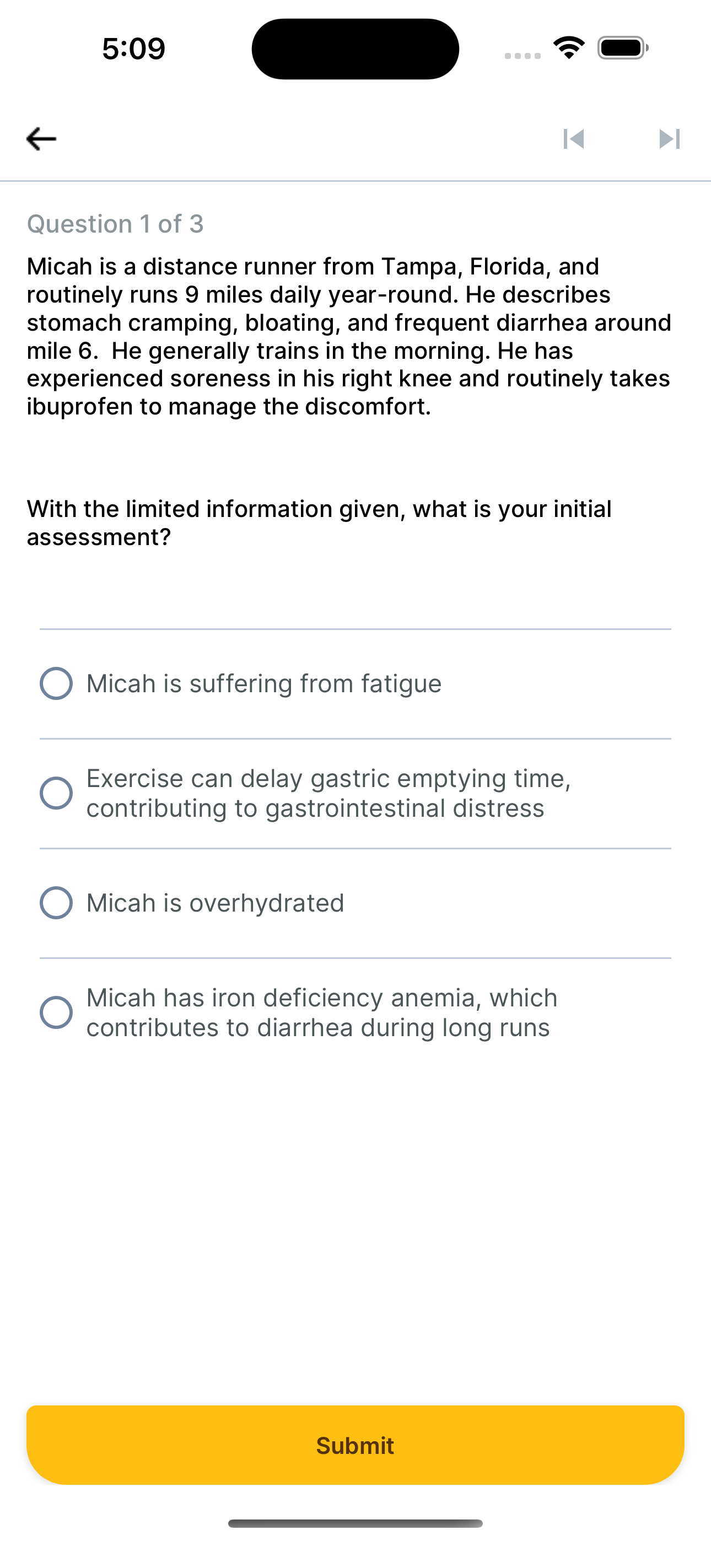Tap the 'Question 1 of 3' label
Viewport: 711px width, 1541px height.
(x=116, y=224)
